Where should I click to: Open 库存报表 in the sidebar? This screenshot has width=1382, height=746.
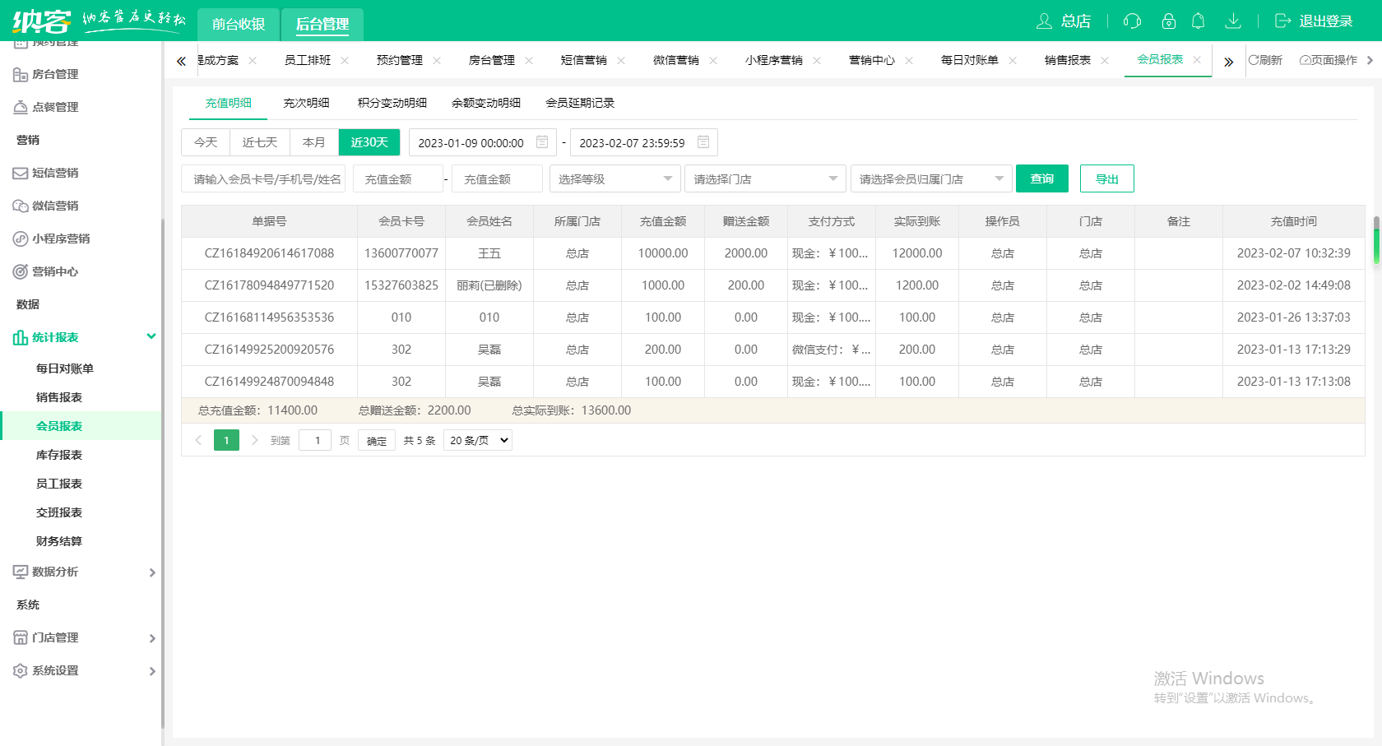click(59, 455)
